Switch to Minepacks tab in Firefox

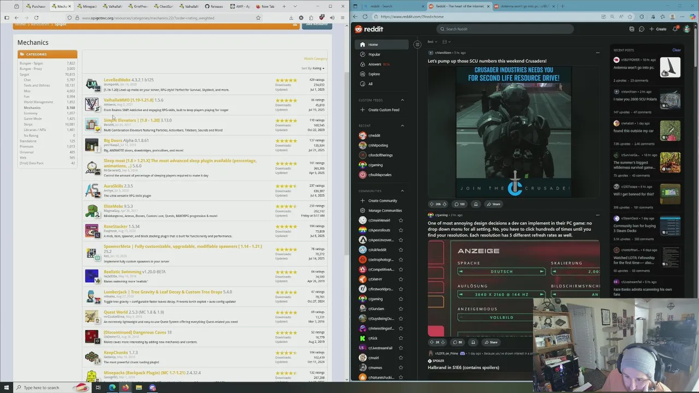(x=87, y=7)
